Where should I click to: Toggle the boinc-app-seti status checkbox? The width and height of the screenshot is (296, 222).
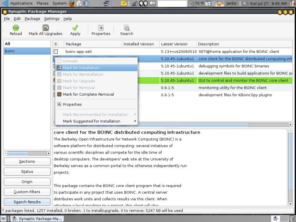55,51
